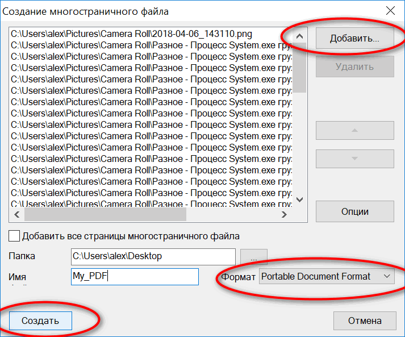Click the Папка path input field
The image size is (405, 337).
[153, 256]
